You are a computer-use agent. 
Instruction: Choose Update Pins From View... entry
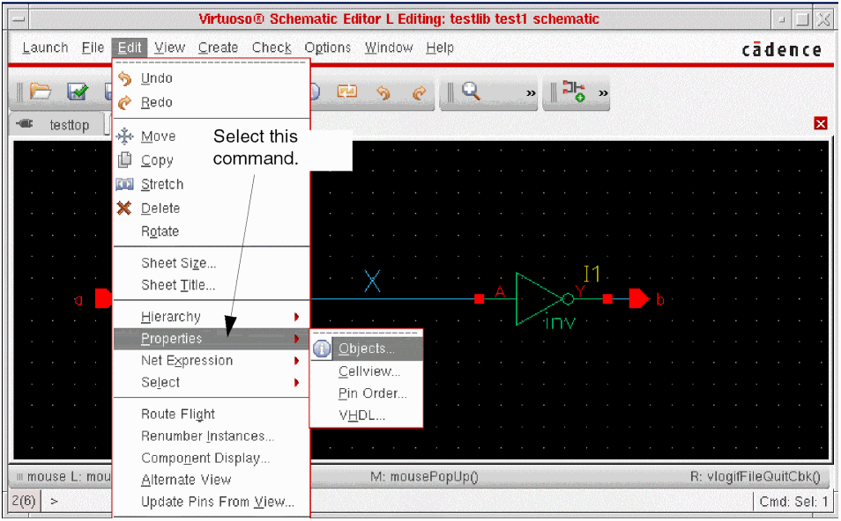point(212,503)
